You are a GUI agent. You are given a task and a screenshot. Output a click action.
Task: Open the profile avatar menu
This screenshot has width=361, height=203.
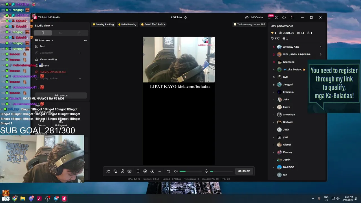click(x=292, y=17)
